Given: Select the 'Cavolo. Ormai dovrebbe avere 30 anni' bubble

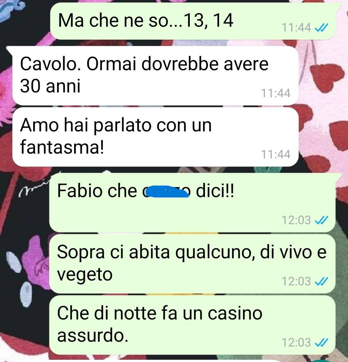Looking at the screenshot, I should click(155, 76).
